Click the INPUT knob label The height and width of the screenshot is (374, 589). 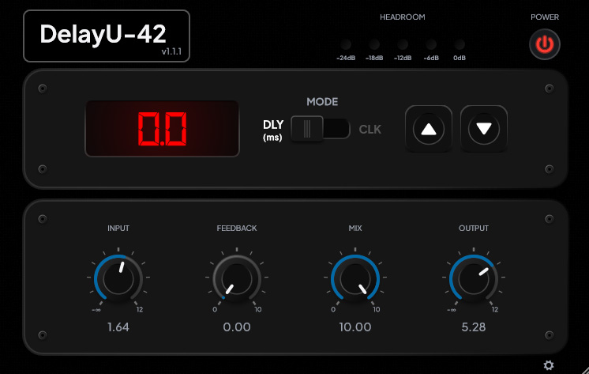[118, 228]
